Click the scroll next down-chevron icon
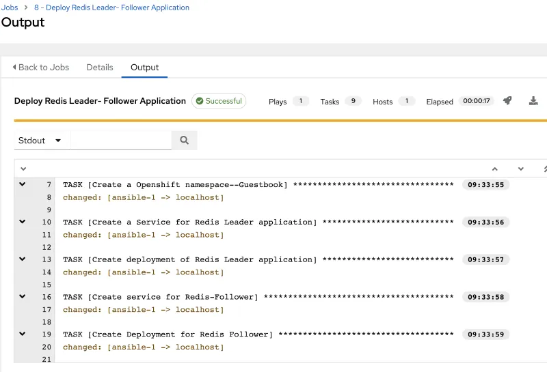This screenshot has width=547, height=372. (x=521, y=169)
